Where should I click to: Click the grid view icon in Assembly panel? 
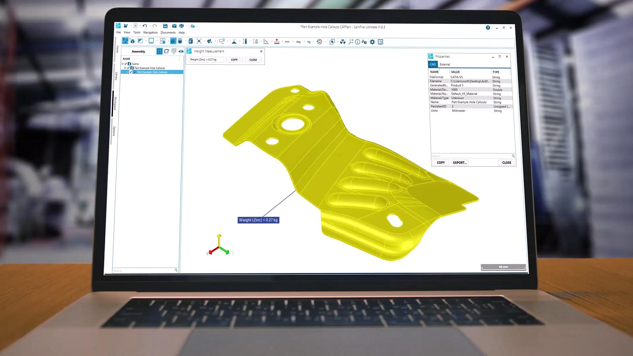[x=159, y=51]
